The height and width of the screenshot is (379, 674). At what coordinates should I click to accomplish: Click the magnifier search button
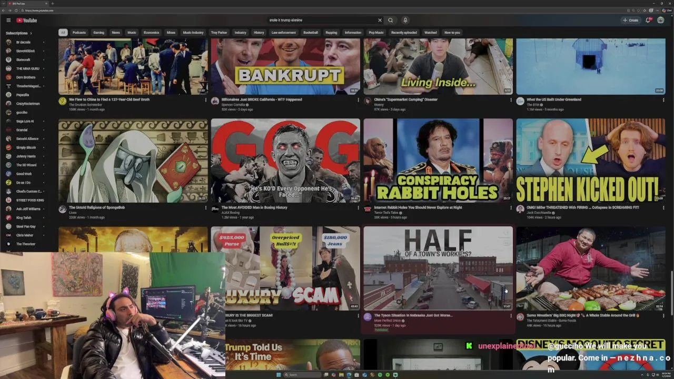pyautogui.click(x=391, y=20)
